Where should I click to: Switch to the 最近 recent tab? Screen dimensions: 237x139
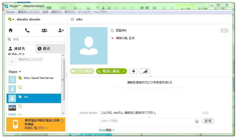[50, 49]
